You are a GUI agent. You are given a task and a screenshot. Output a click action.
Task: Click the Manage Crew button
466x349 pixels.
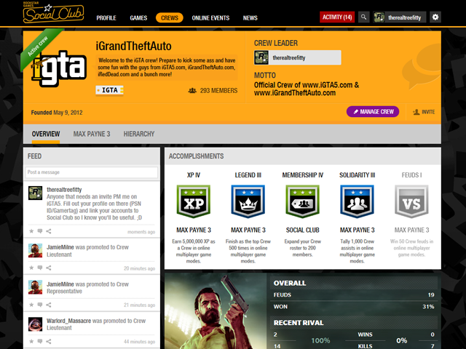(x=373, y=111)
